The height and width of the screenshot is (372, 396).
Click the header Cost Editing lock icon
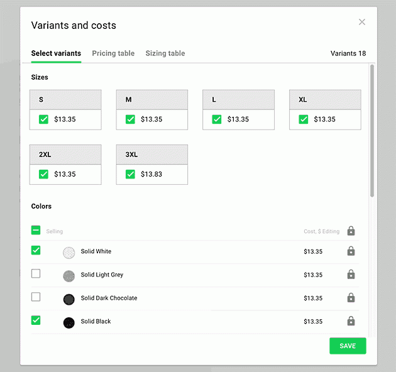tap(351, 231)
